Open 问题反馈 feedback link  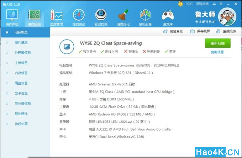point(202,4)
